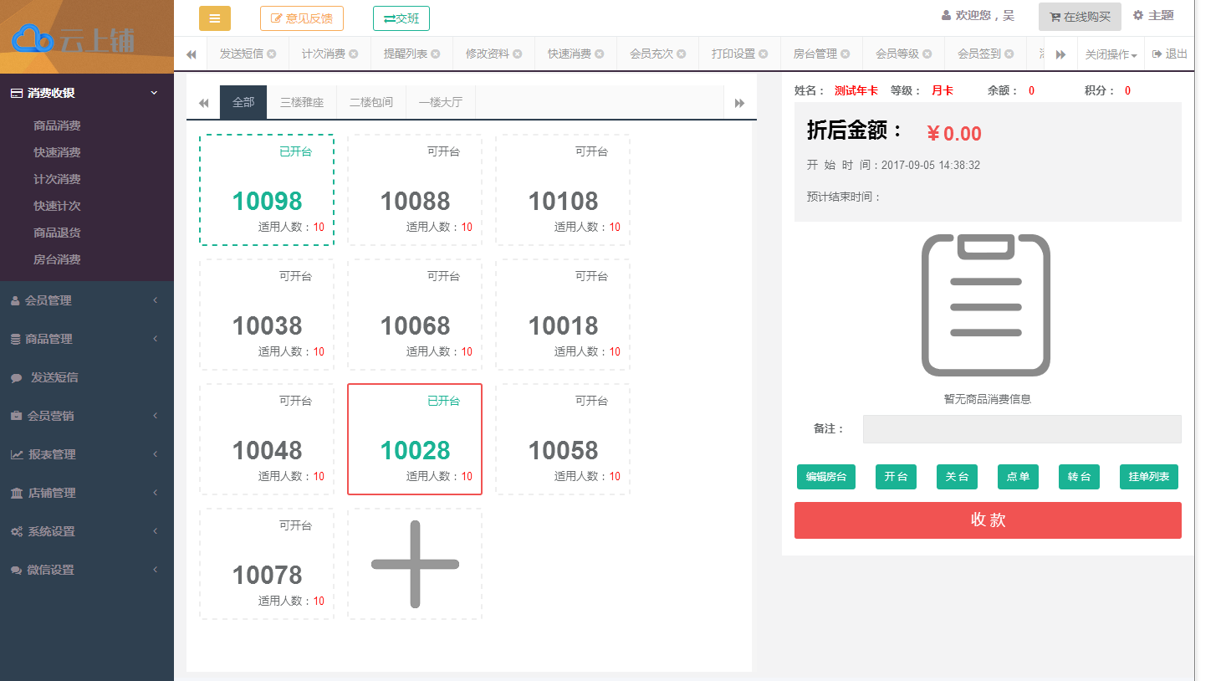The image size is (1221, 681).
Task: Add a new room with plus icon
Action: 415,564
